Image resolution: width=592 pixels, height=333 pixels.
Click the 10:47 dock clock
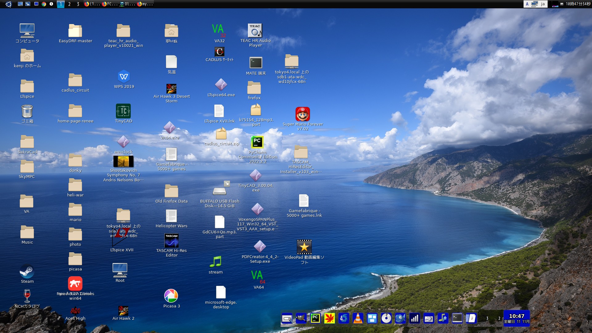(x=516, y=318)
